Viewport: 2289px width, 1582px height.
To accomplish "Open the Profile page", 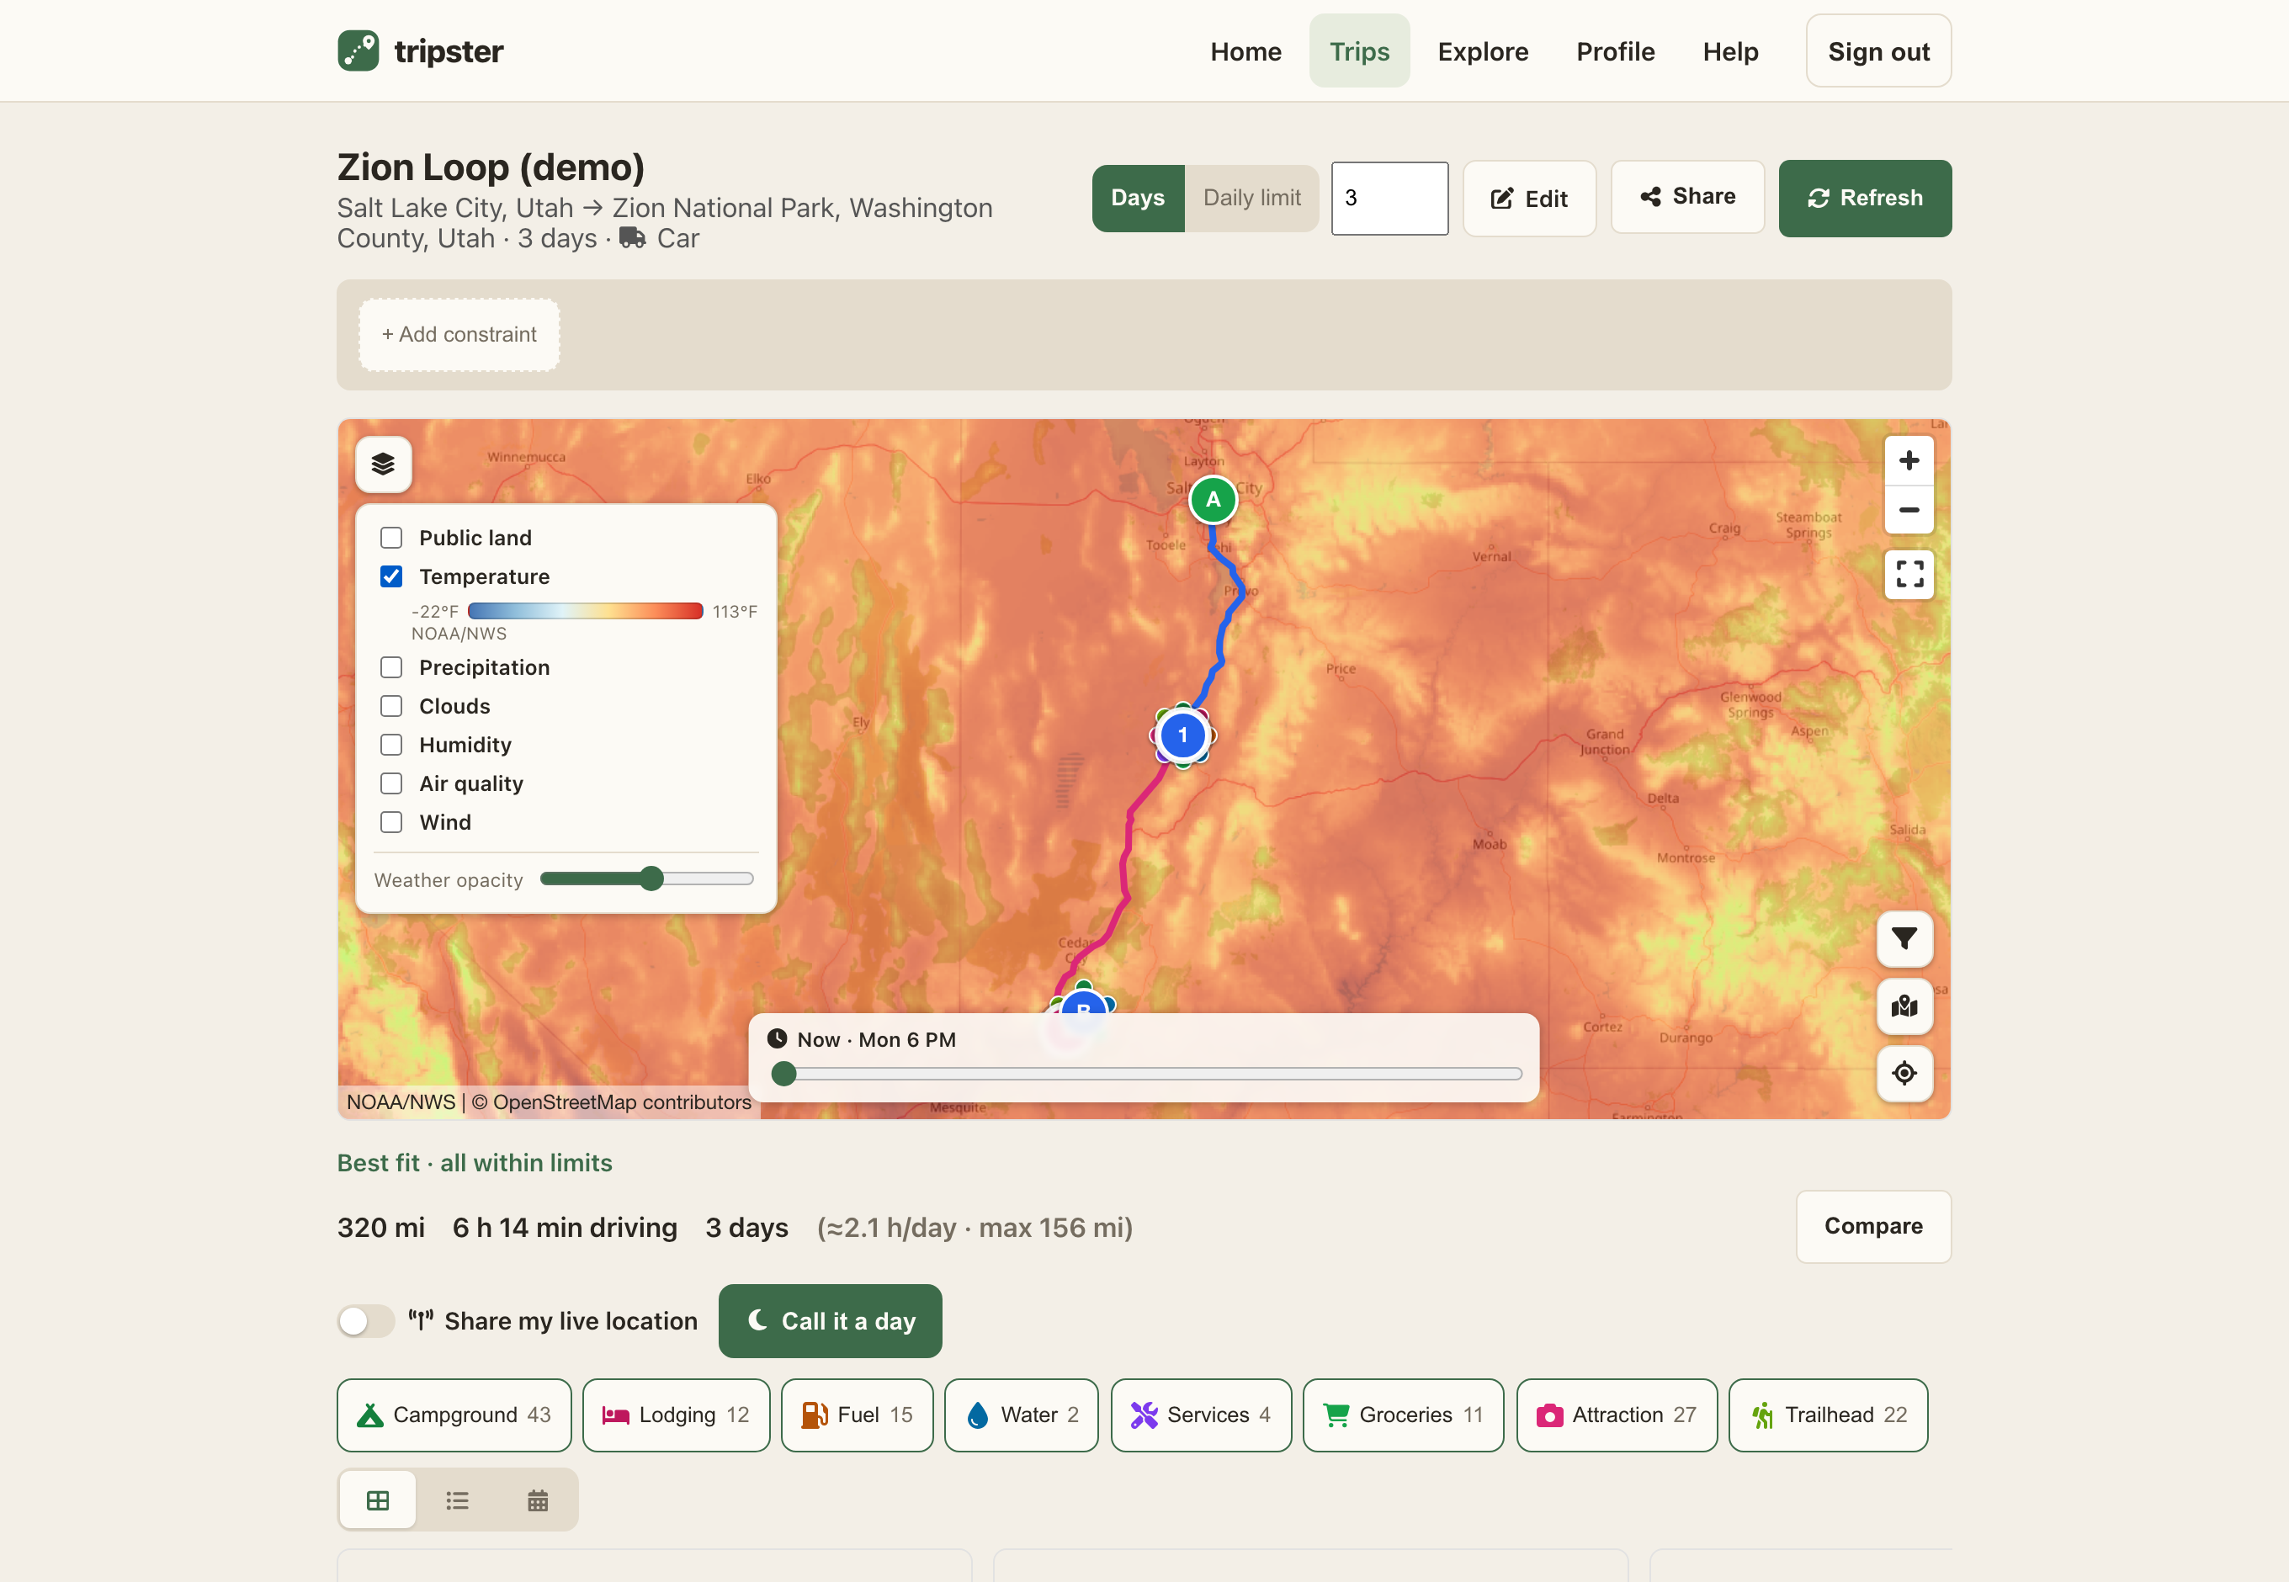I will click(x=1615, y=51).
